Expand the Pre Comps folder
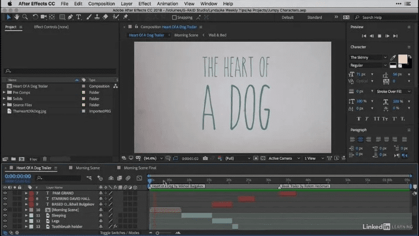The image size is (419, 236). (5, 92)
